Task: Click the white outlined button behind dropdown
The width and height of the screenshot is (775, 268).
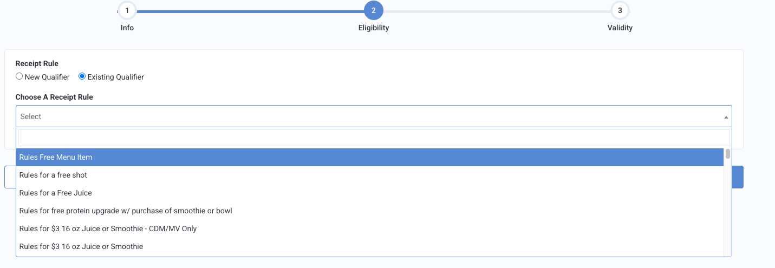Action: (x=10, y=177)
